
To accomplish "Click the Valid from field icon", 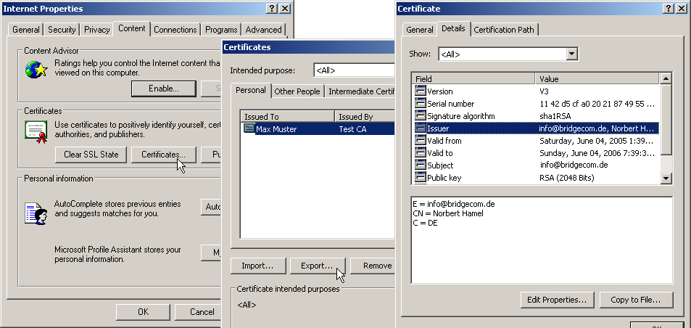I will click(x=420, y=141).
